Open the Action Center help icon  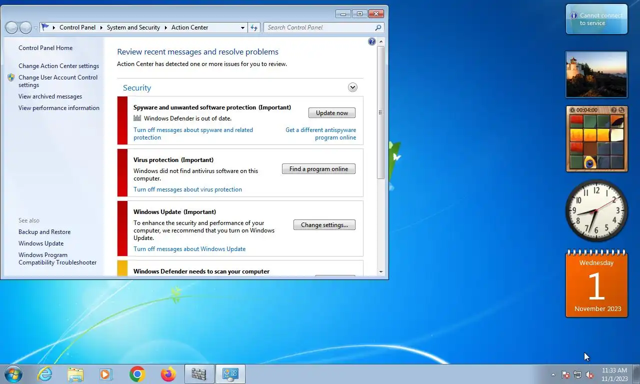371,41
